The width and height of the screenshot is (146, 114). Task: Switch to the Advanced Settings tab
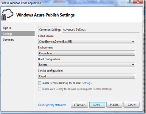[74, 29]
